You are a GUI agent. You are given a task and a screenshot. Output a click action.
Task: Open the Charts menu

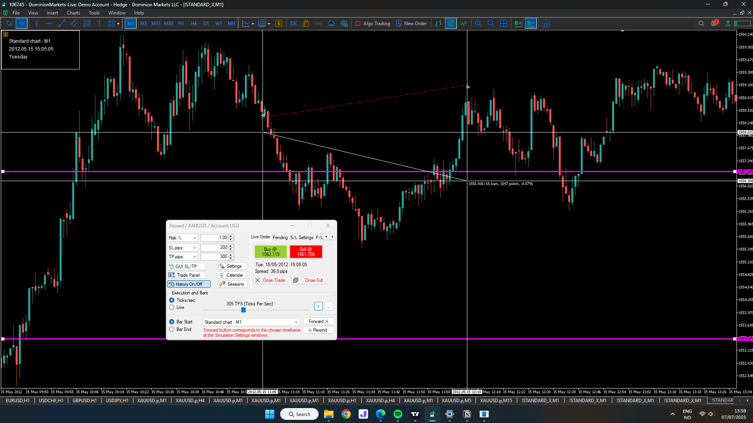tap(73, 13)
